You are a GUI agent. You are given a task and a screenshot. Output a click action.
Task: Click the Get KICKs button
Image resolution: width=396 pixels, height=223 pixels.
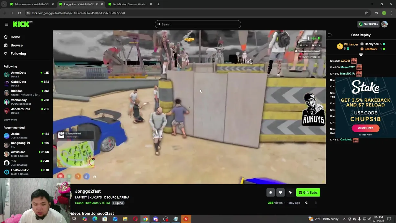pos(368,24)
